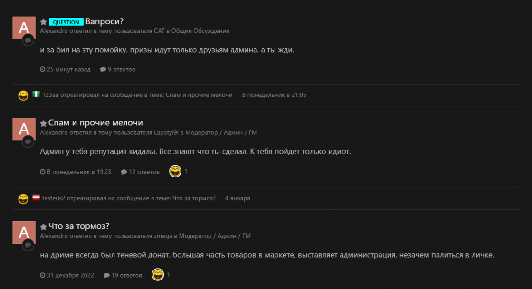Click the haha reaction on "Спам и прочие мелочи" post
This screenshot has height=289, width=532.
click(175, 171)
